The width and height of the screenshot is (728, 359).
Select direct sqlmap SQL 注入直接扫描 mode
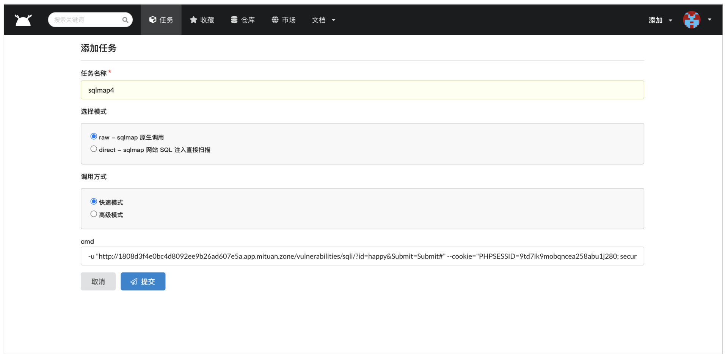point(94,149)
